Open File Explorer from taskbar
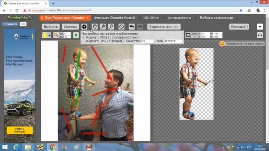 [x=28, y=147]
